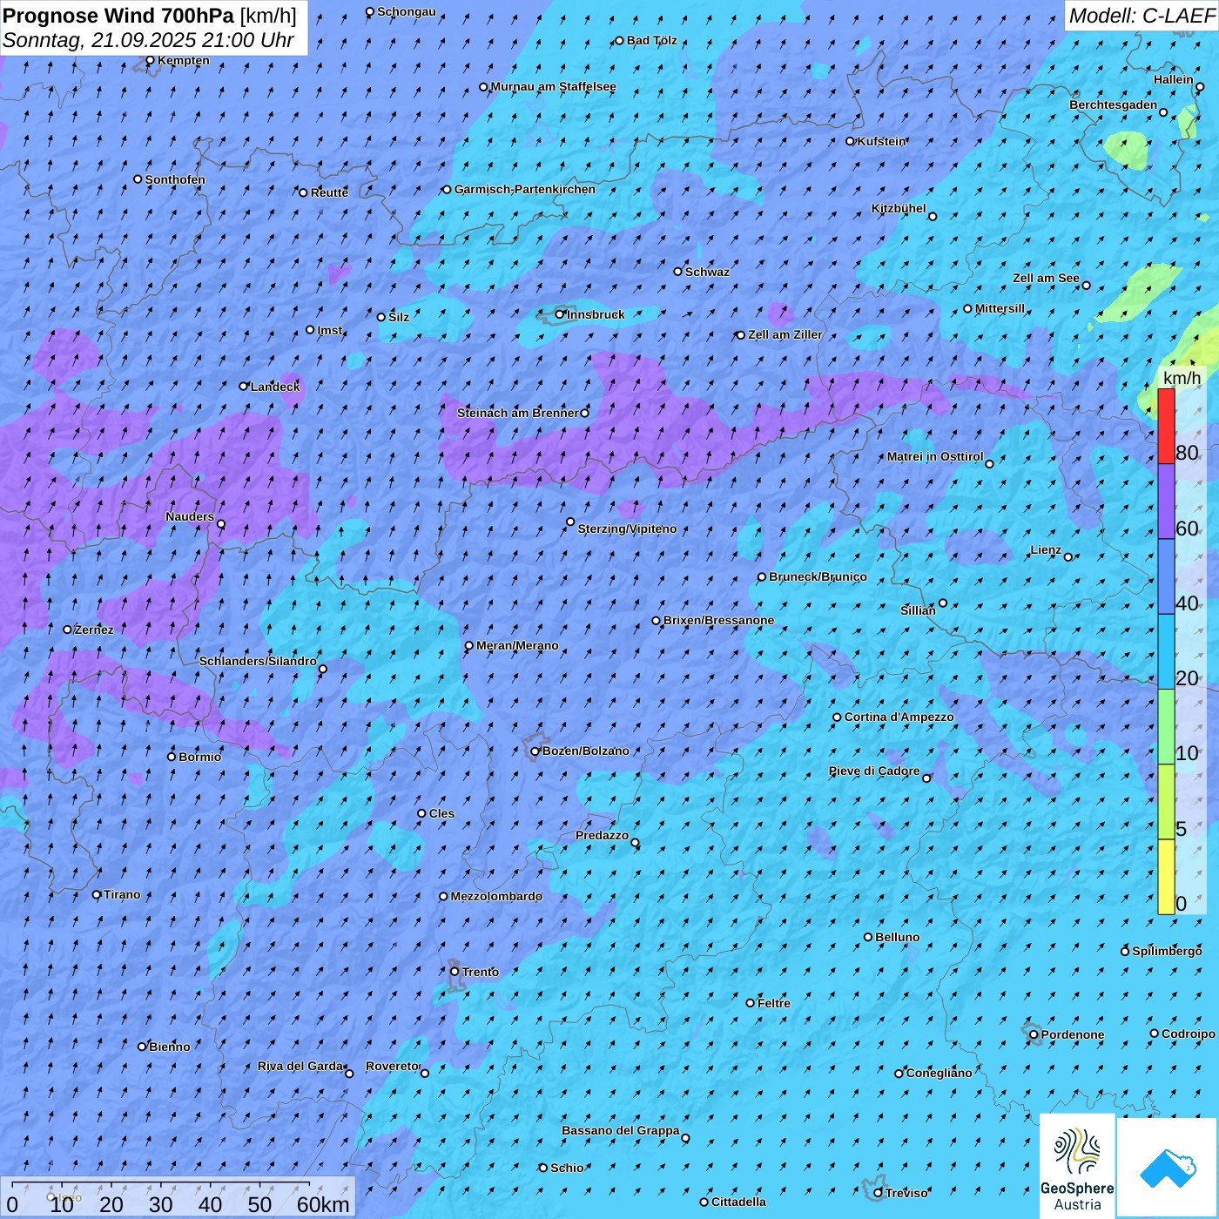
Task: Click the Sonthofen label
Action: pos(175,180)
